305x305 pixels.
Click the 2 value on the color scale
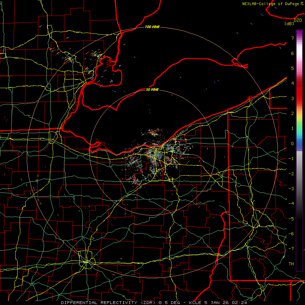292,114
